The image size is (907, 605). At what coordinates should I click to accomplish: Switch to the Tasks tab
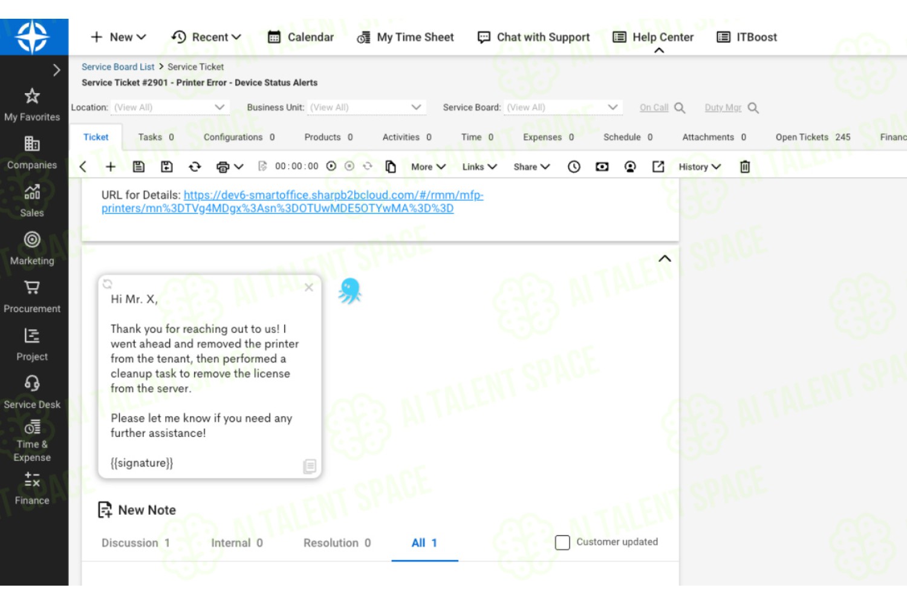click(156, 137)
